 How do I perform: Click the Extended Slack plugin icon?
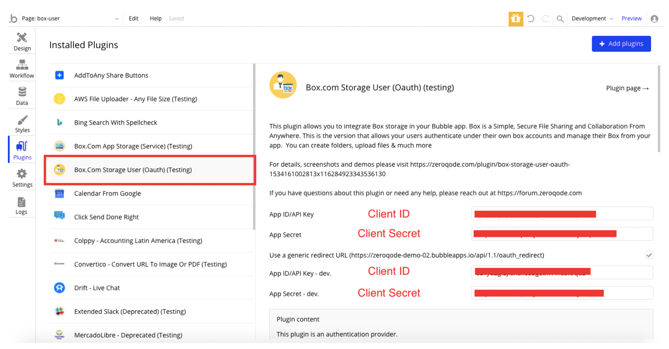pos(59,311)
